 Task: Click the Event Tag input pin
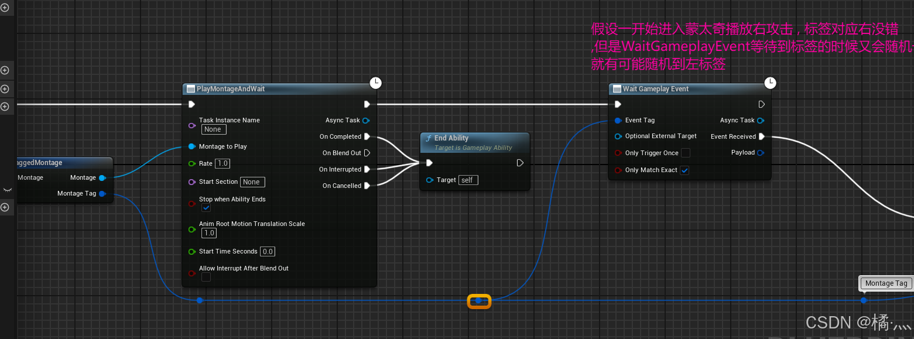pyautogui.click(x=618, y=121)
